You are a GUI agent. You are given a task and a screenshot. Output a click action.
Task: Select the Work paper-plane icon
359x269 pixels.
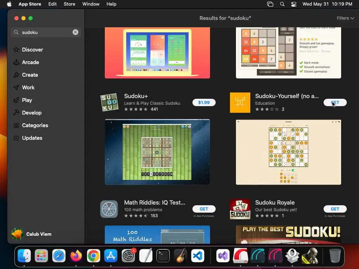tap(16, 87)
